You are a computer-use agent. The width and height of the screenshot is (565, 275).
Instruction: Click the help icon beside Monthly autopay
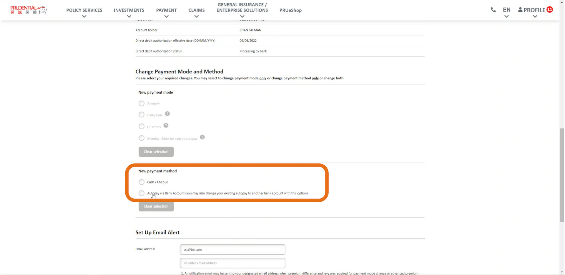pos(202,137)
